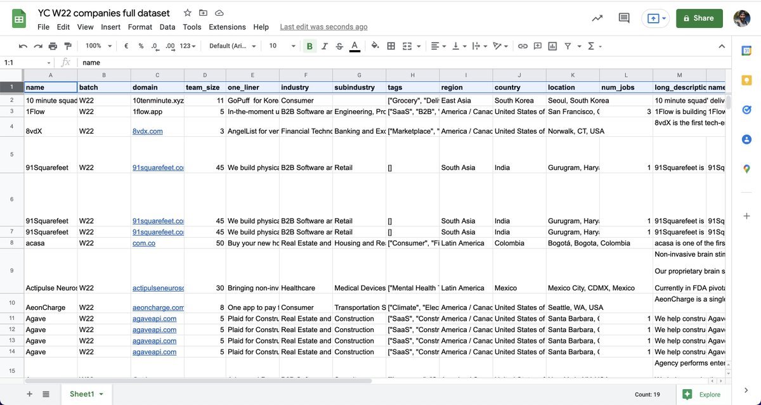Open the Data menu

pos(167,27)
